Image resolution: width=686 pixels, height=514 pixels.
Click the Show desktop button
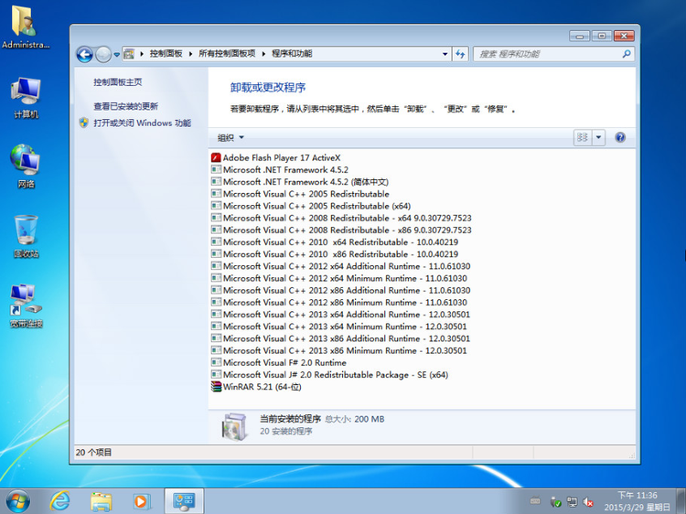pos(681,501)
